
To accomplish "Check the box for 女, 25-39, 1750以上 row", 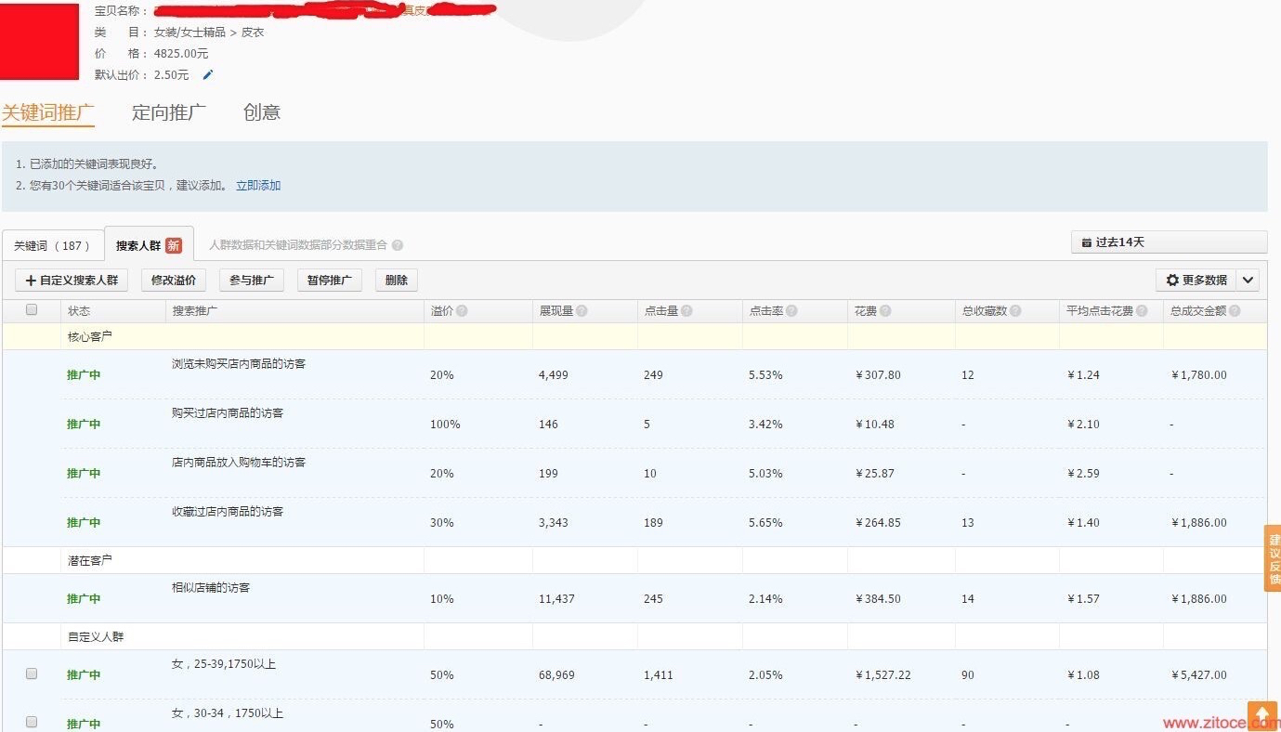I will click(32, 674).
